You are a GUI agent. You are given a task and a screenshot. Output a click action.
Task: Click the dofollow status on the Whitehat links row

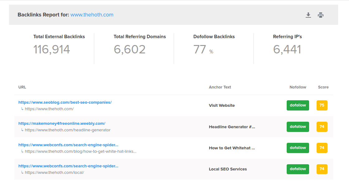tap(298, 148)
